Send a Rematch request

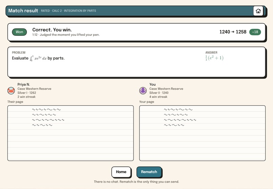tap(149, 172)
